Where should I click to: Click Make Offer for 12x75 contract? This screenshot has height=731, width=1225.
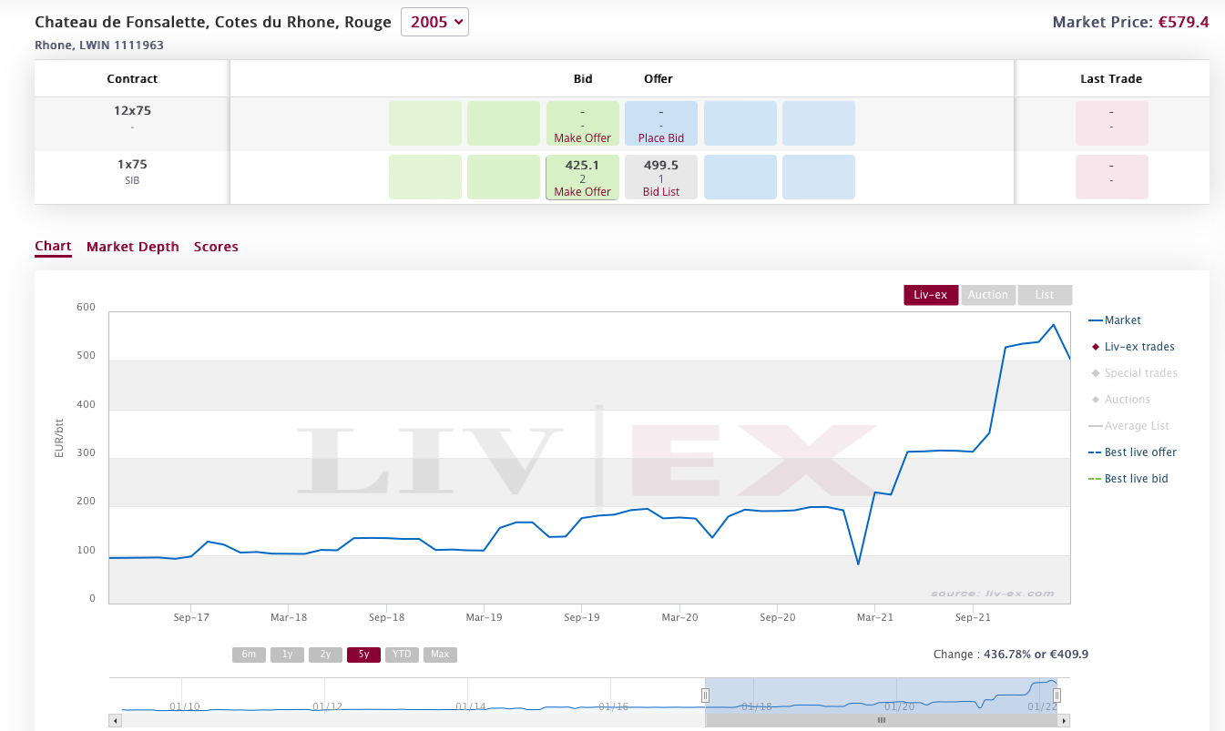pos(583,138)
